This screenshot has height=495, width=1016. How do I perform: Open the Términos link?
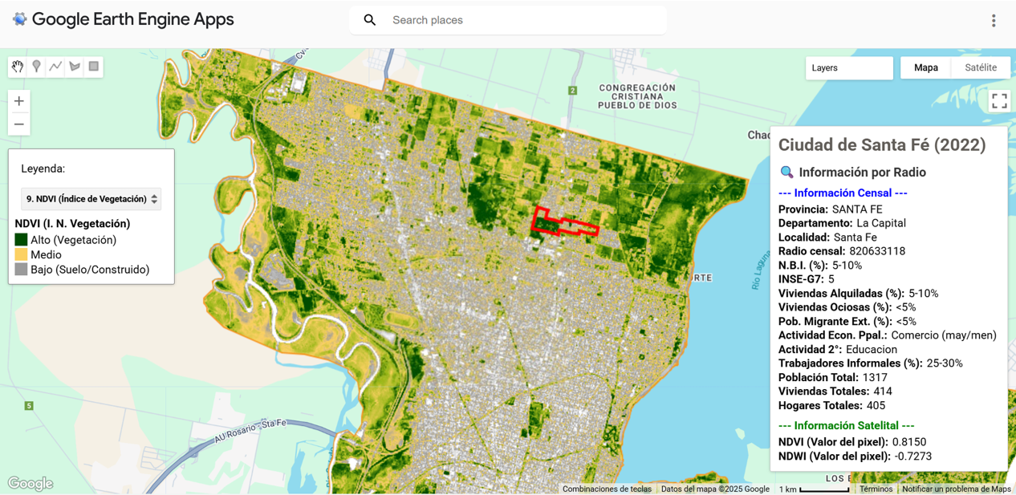[x=876, y=489]
